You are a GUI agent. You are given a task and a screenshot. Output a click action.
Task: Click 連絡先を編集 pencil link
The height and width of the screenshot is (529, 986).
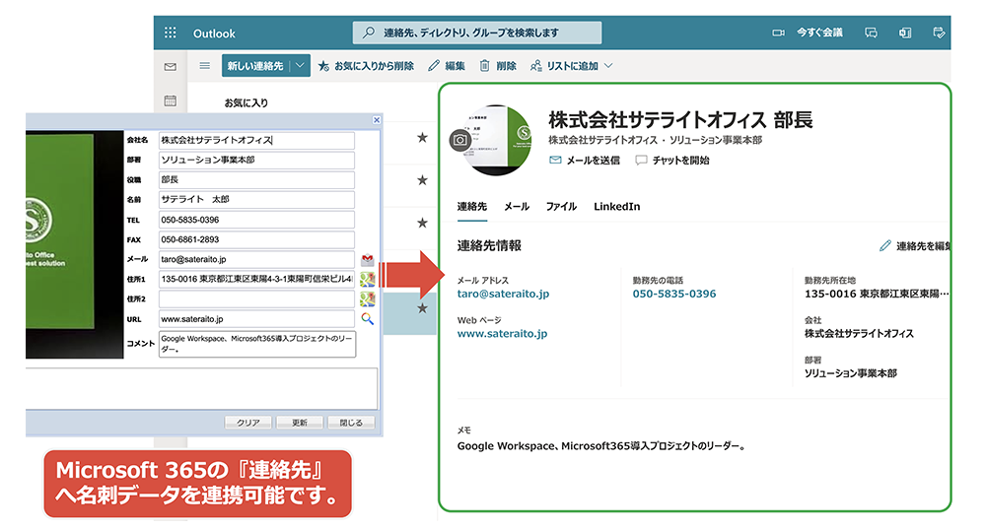tap(915, 246)
